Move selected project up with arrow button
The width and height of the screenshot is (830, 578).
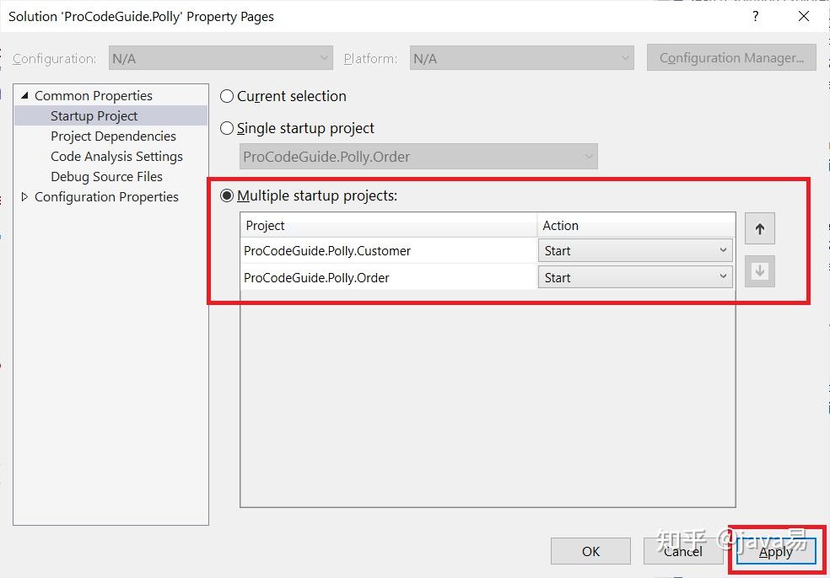click(x=760, y=228)
